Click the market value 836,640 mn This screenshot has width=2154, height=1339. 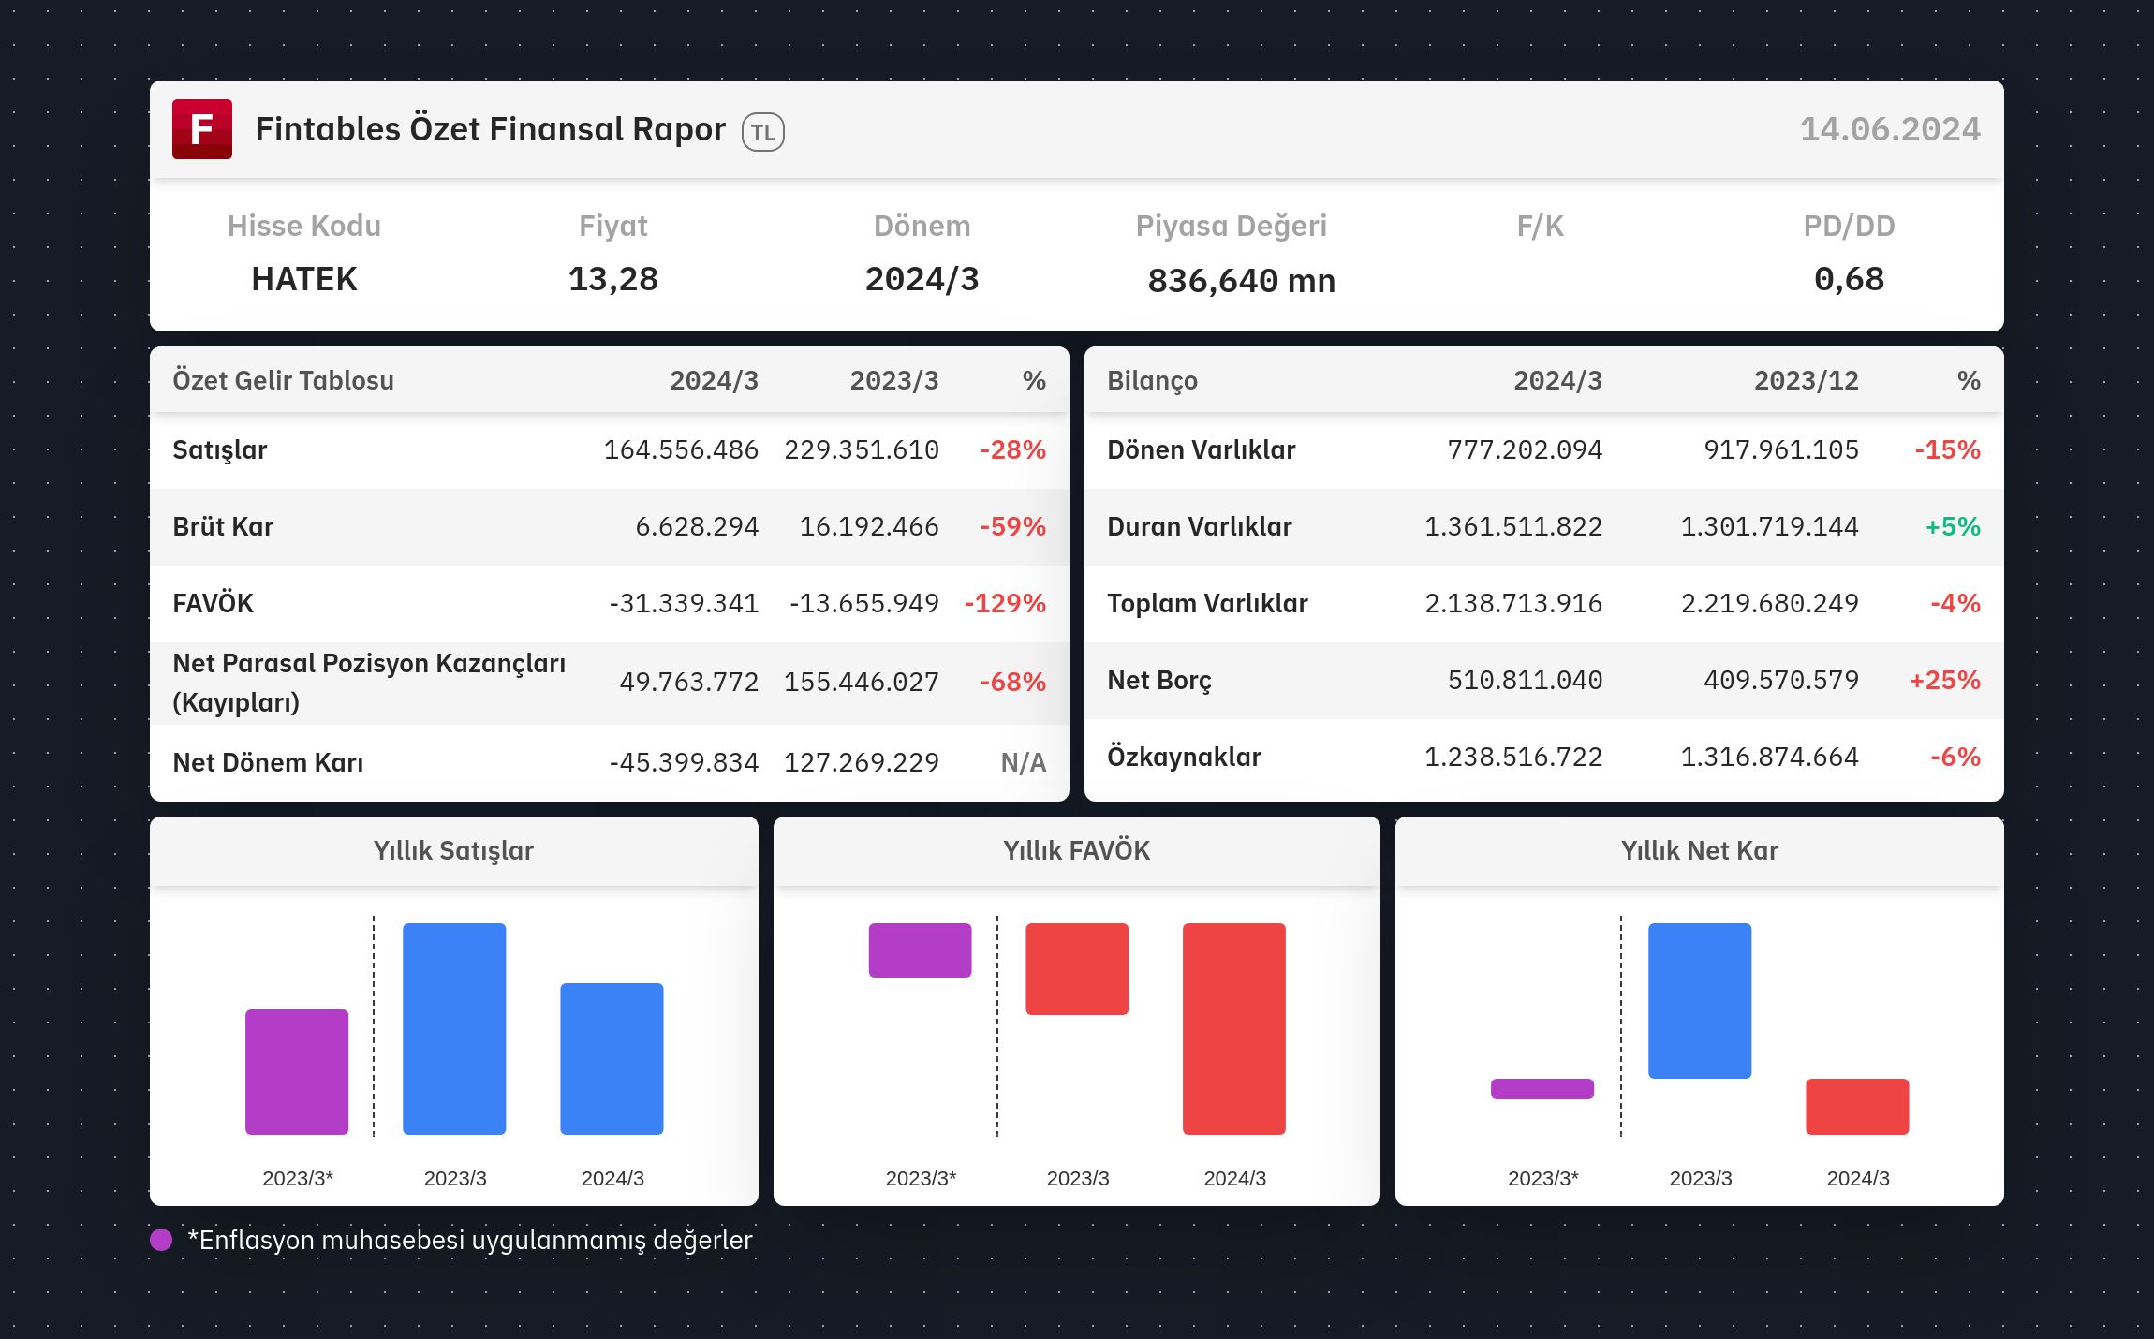click(1242, 280)
